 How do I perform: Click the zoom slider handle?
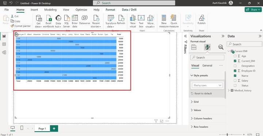point(227,135)
